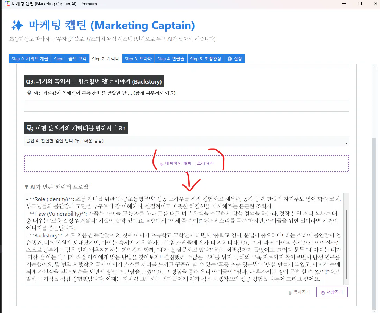Click the theater masks icon in 어떤 분위기 heading
The width and height of the screenshot is (380, 313).
pyautogui.click(x=30, y=128)
